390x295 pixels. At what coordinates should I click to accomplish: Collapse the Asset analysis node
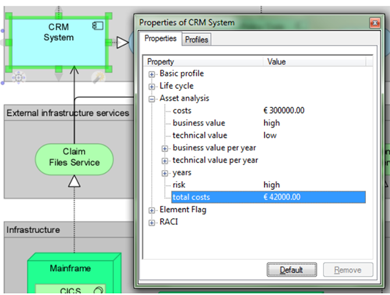pos(151,99)
